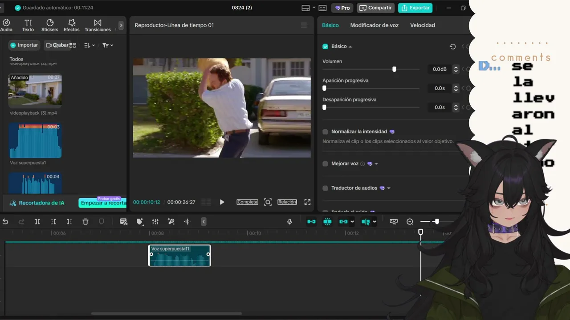This screenshot has height=320, width=570.
Task: Play the preview video
Action: (x=222, y=202)
